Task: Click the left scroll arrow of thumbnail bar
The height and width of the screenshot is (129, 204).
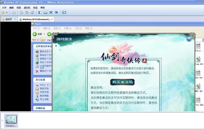Action: (2, 121)
